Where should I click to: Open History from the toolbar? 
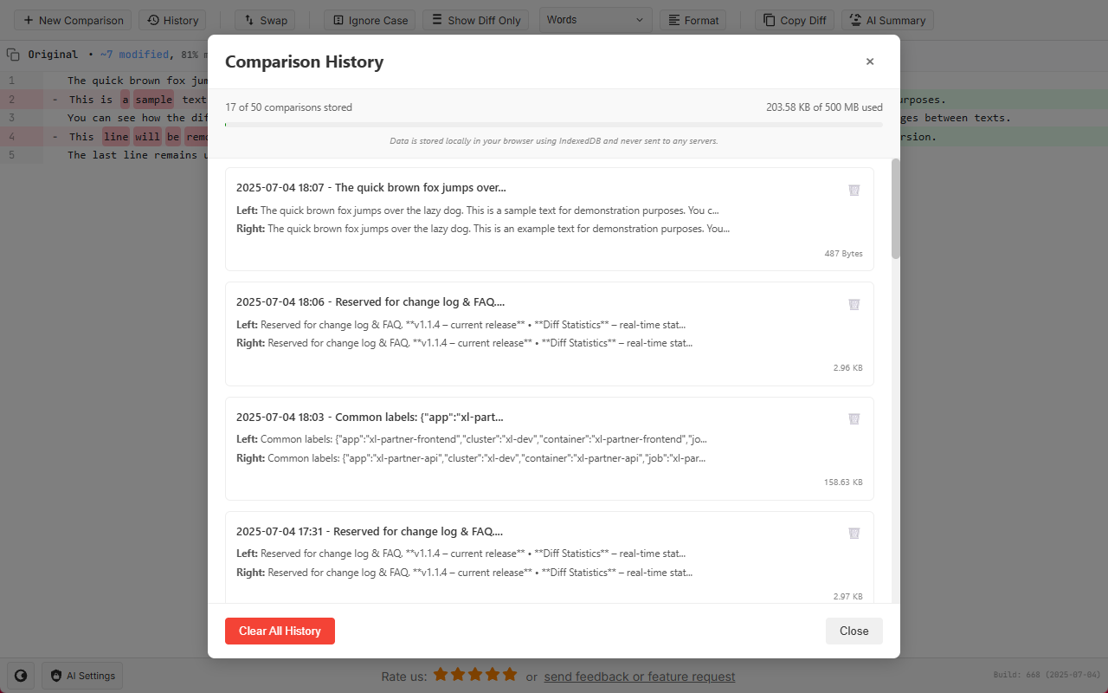coord(173,20)
